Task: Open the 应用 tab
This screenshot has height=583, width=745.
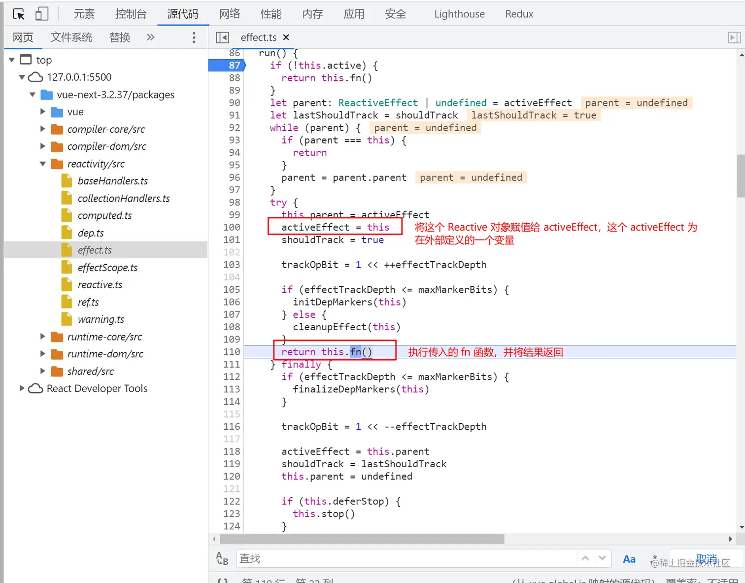Action: [x=354, y=14]
